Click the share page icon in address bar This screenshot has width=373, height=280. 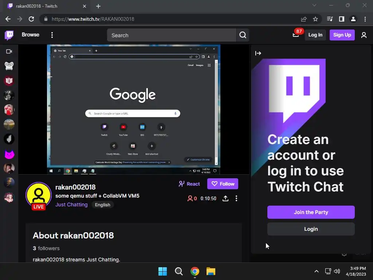coord(304,19)
